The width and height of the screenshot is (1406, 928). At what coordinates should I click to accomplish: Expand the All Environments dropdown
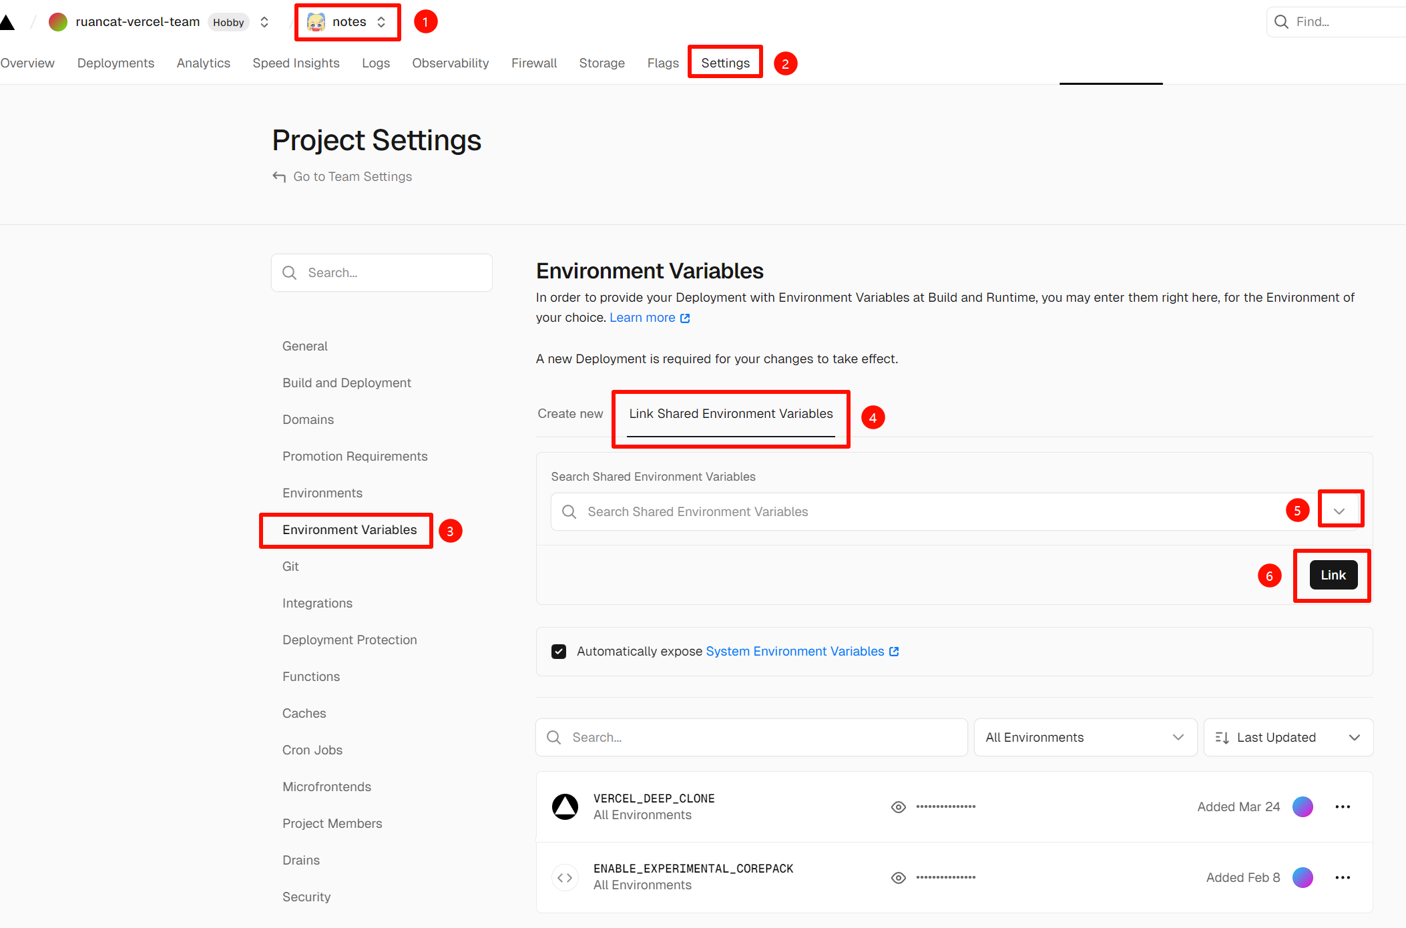coord(1085,737)
